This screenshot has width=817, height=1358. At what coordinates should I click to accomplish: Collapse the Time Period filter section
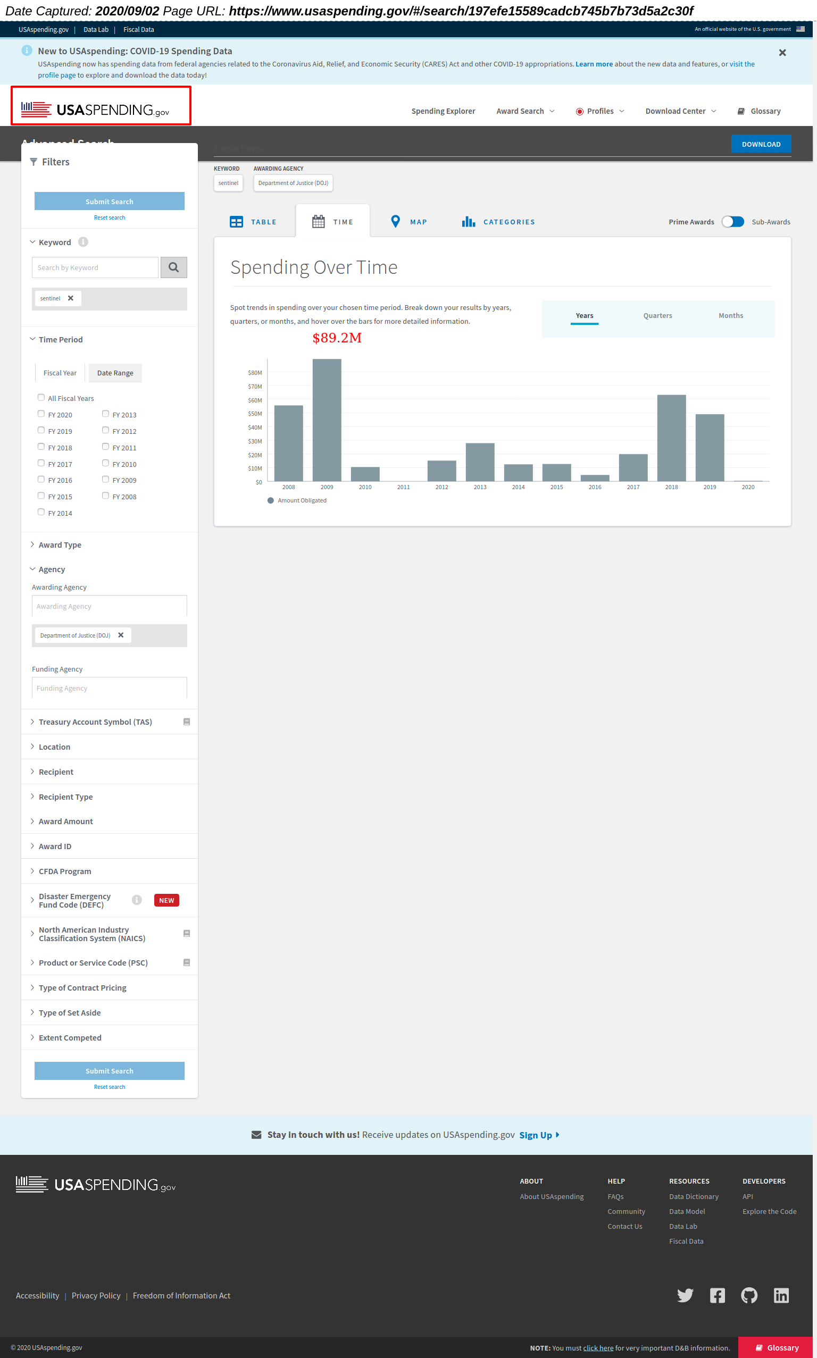coord(56,339)
